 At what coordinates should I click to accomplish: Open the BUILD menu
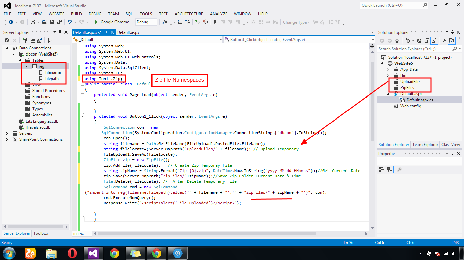click(76, 14)
